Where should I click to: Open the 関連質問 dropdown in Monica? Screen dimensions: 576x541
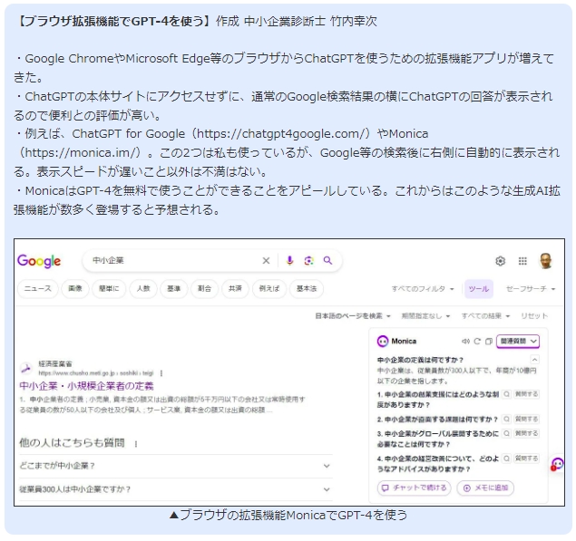click(518, 342)
